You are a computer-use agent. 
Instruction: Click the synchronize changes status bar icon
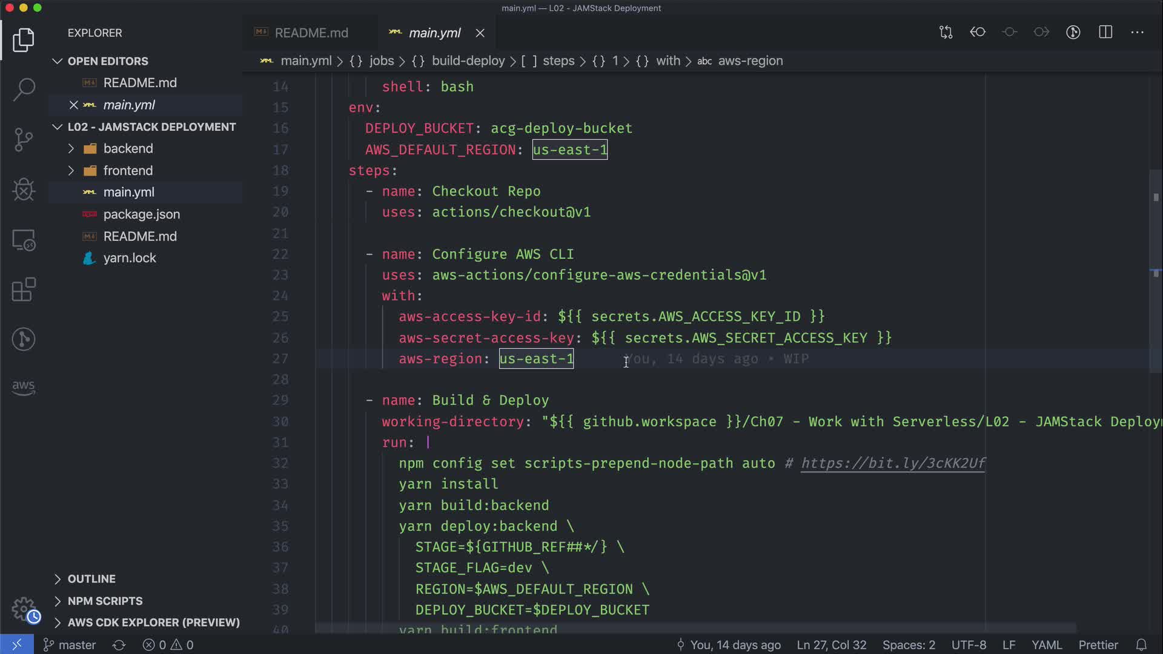[x=119, y=645]
